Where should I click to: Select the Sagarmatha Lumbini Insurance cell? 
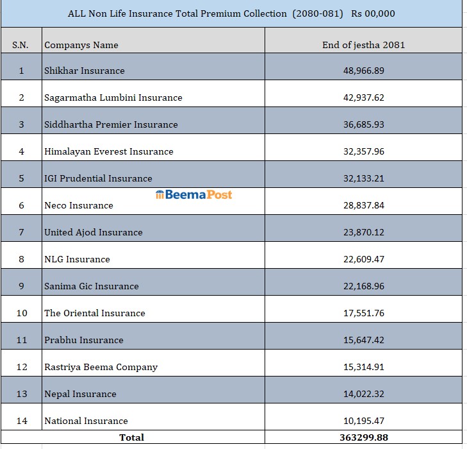(x=113, y=97)
